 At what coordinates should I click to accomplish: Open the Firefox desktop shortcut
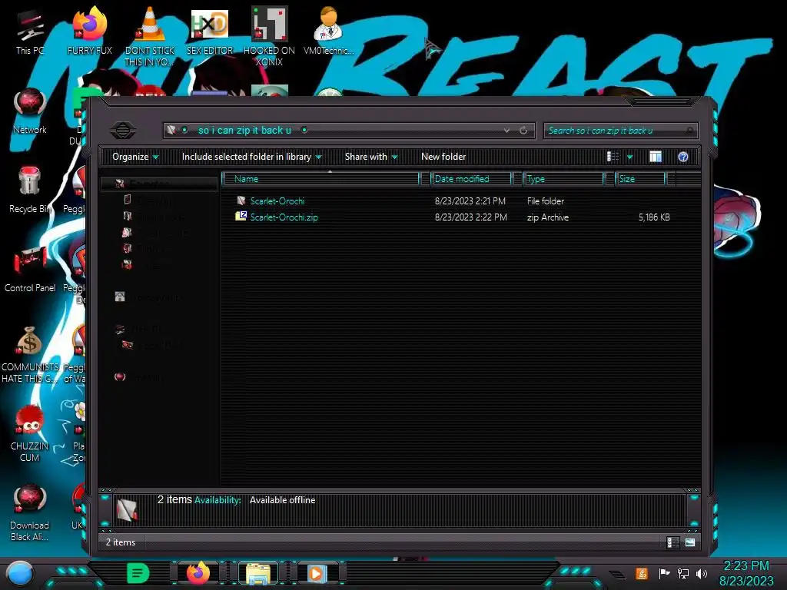[x=89, y=31]
